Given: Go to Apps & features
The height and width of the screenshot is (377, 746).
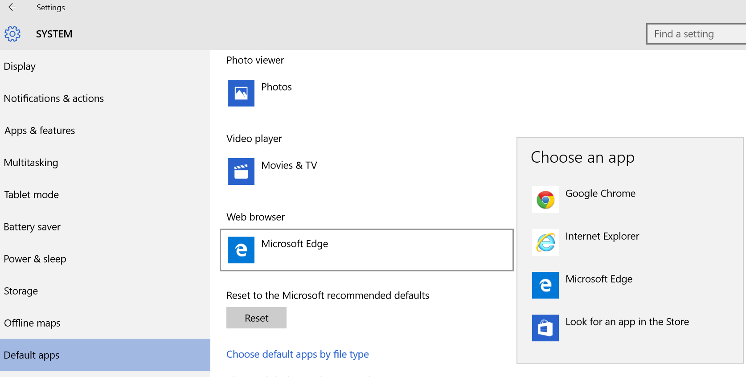Looking at the screenshot, I should pyautogui.click(x=105, y=131).
